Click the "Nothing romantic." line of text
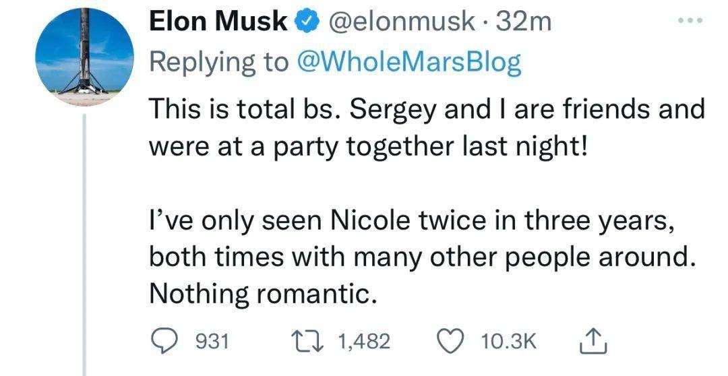 pos(260,292)
